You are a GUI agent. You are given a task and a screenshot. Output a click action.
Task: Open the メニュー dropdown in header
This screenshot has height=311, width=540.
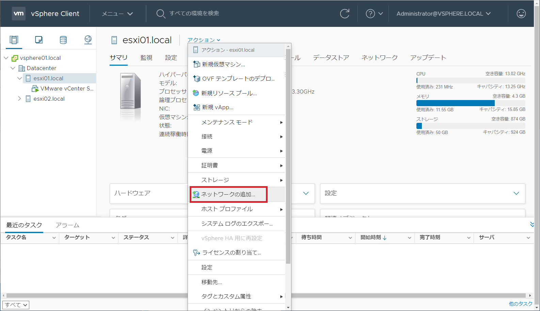click(117, 14)
